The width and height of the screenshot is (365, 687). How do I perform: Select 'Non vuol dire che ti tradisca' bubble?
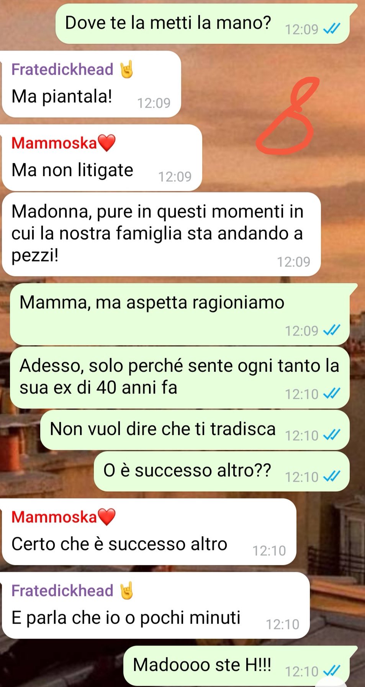tap(195, 430)
